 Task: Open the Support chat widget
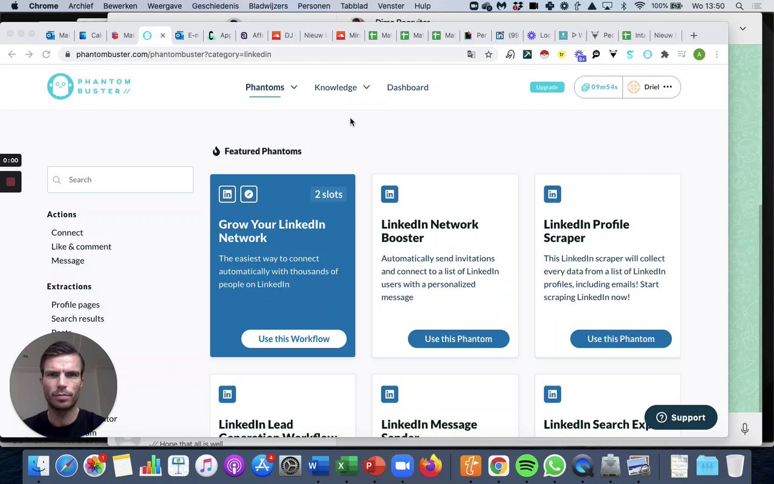point(681,417)
